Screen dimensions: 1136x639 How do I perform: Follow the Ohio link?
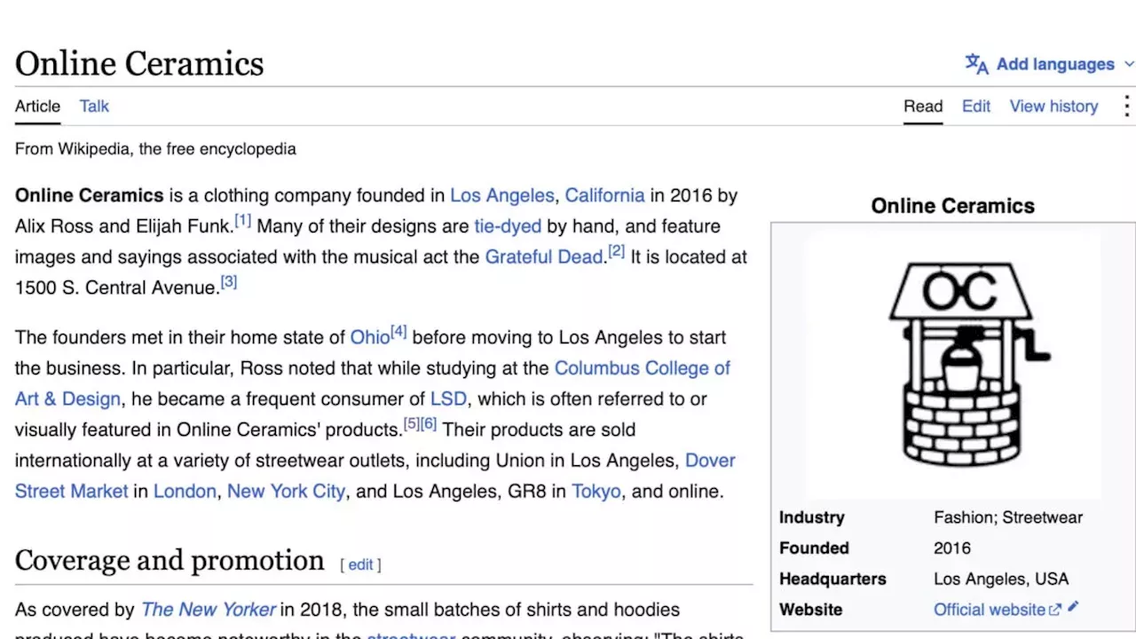(370, 337)
